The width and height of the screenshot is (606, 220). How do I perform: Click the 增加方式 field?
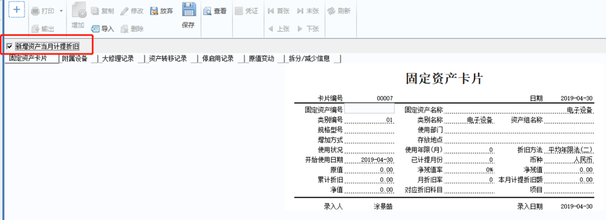pyautogui.click(x=370, y=140)
